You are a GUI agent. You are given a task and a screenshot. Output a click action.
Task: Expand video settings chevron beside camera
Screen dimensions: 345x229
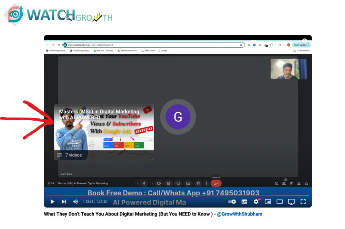point(152,183)
